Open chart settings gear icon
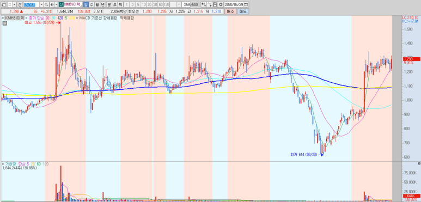421x202 pixels. [x=221, y=4]
